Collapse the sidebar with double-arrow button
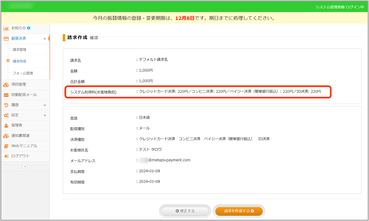Screen dimensions: 369x221 tap(25, 166)
